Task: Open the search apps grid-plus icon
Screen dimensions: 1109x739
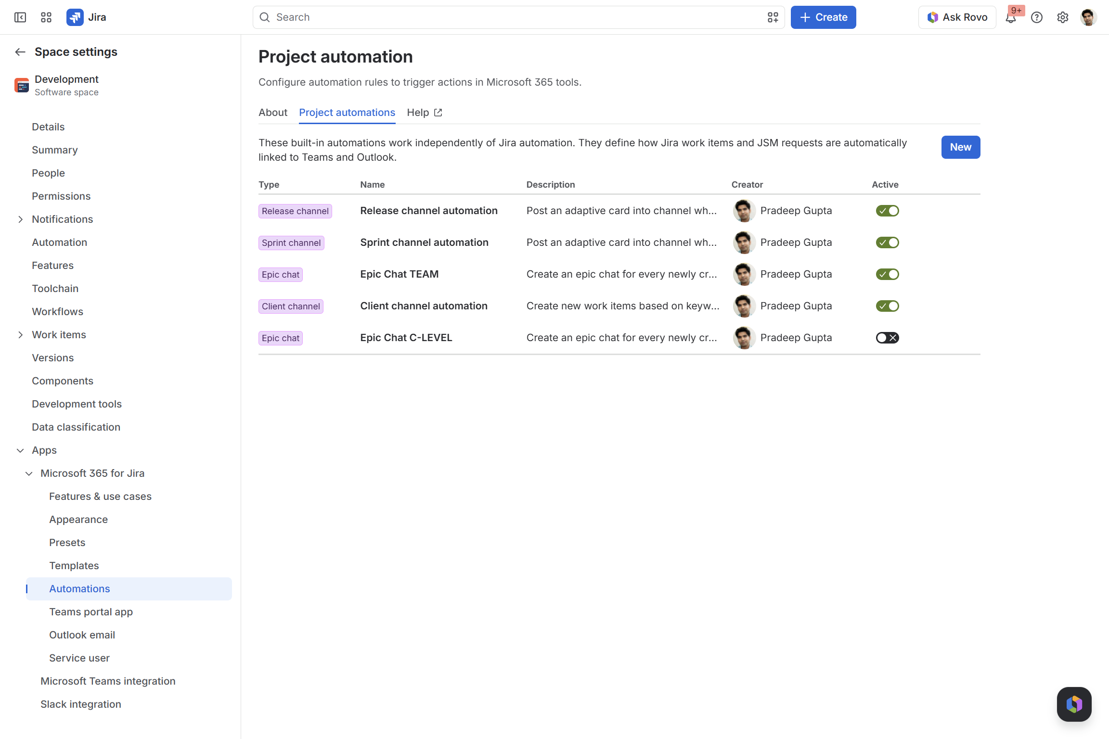Action: click(773, 17)
